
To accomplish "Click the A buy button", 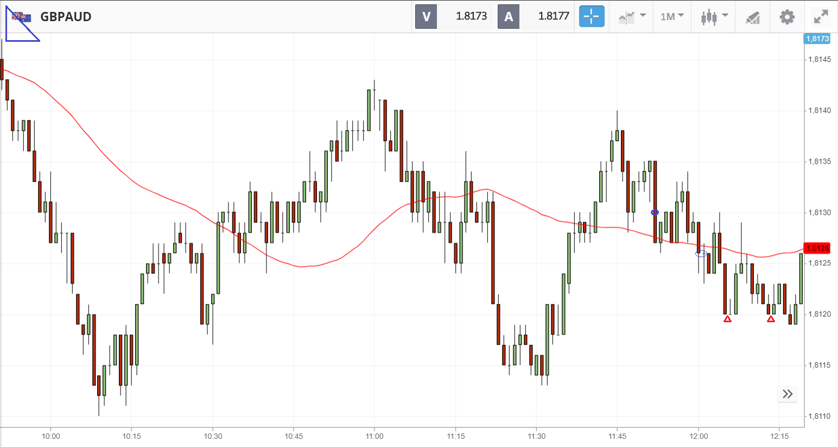I will coord(509,16).
